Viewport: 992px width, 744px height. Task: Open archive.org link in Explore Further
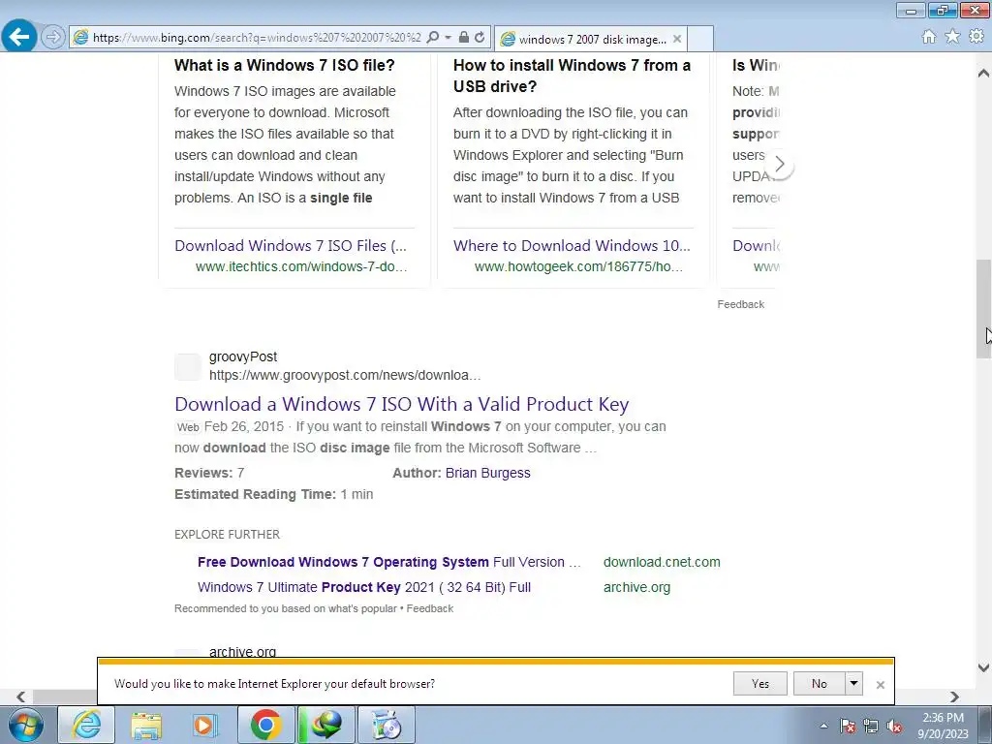[636, 588]
